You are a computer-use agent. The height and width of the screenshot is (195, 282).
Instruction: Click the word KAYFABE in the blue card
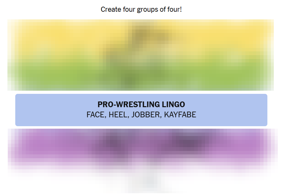pyautogui.click(x=180, y=115)
